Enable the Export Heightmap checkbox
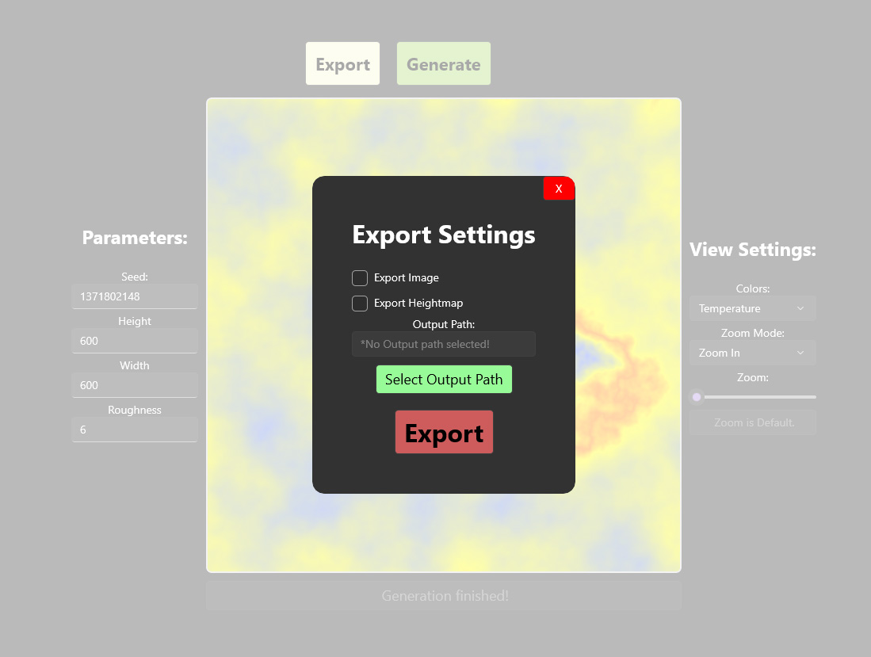This screenshot has width=871, height=657. coord(360,304)
